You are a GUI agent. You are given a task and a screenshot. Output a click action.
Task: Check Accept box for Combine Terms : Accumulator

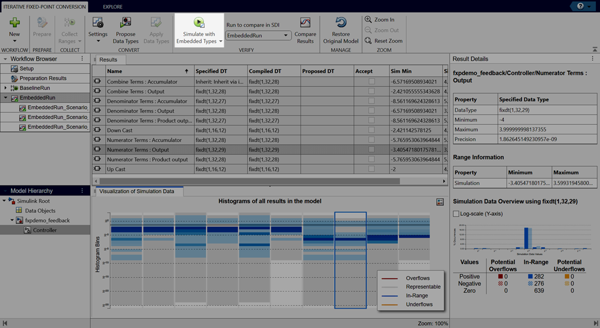pos(371,82)
